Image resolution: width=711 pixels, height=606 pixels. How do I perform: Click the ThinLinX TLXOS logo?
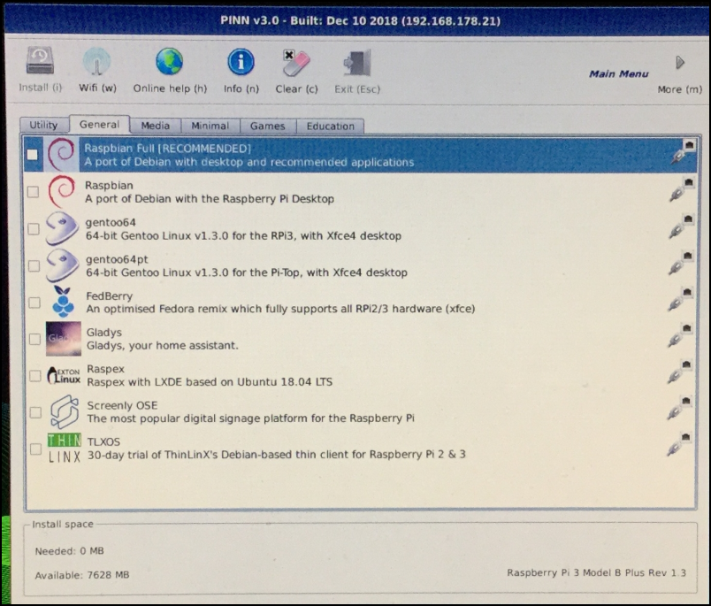(65, 449)
